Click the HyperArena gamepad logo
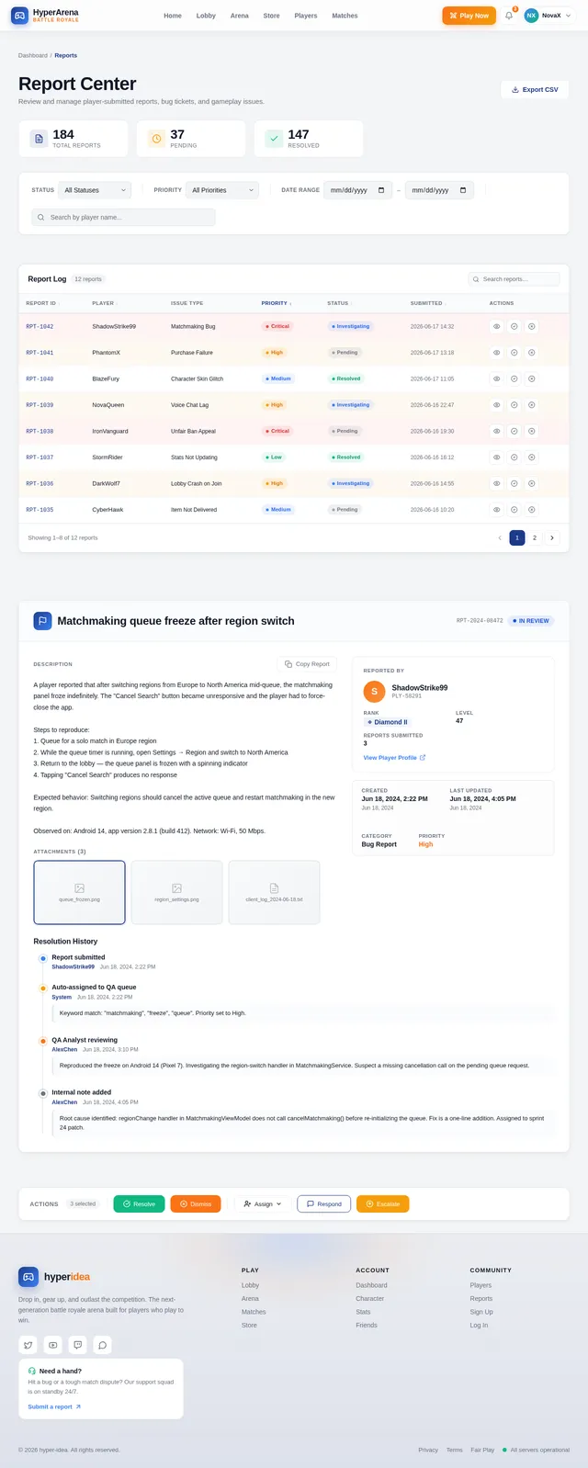 click(19, 16)
